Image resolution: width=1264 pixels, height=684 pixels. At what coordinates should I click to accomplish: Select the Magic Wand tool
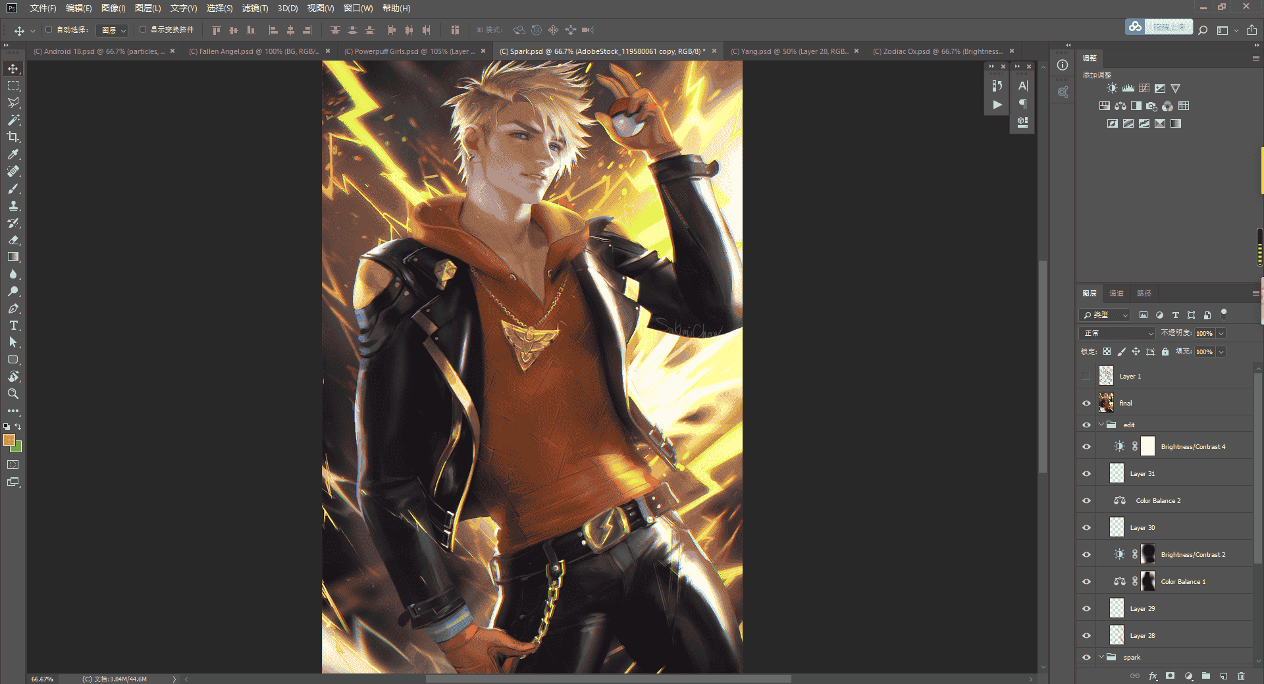tap(13, 120)
